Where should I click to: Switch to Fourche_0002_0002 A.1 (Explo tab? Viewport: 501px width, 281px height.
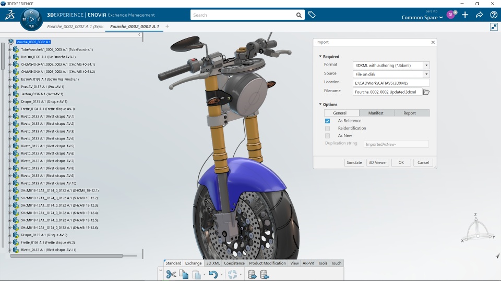(x=75, y=27)
